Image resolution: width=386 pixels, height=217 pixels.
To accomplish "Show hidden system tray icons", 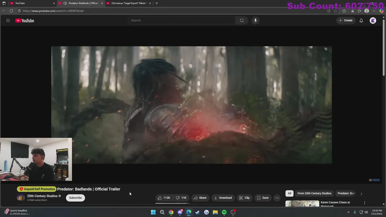I will pyautogui.click(x=348, y=212).
